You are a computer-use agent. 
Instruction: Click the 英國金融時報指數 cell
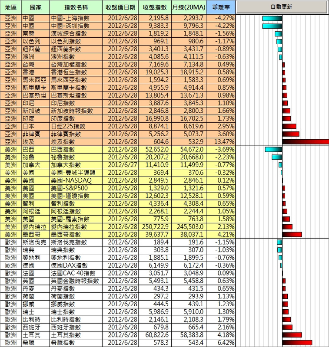coord(76,281)
